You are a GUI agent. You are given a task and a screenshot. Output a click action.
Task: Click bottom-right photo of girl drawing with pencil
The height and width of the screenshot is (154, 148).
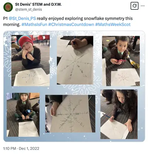pyautogui.click(x=119, y=114)
